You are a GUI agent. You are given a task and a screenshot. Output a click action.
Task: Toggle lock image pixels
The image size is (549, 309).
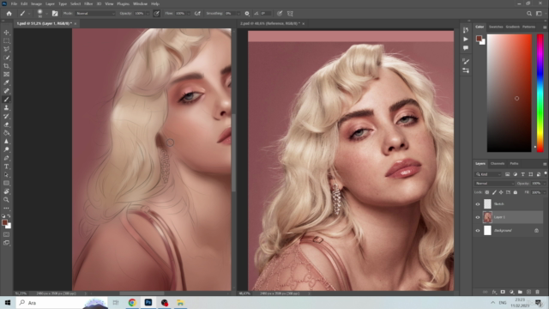(494, 192)
